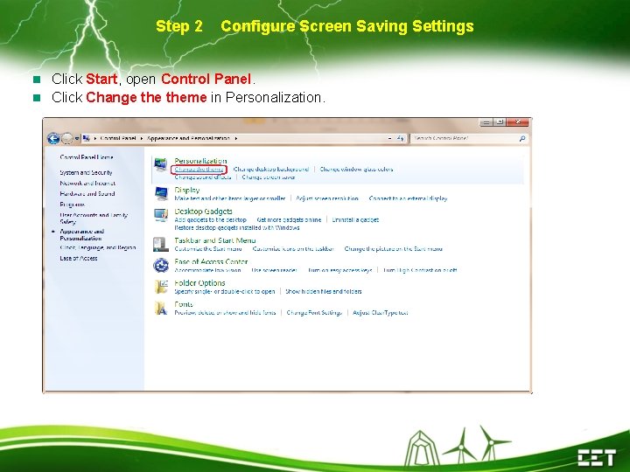Click Accommodate low vision
The width and height of the screenshot is (630, 472).
click(x=207, y=270)
